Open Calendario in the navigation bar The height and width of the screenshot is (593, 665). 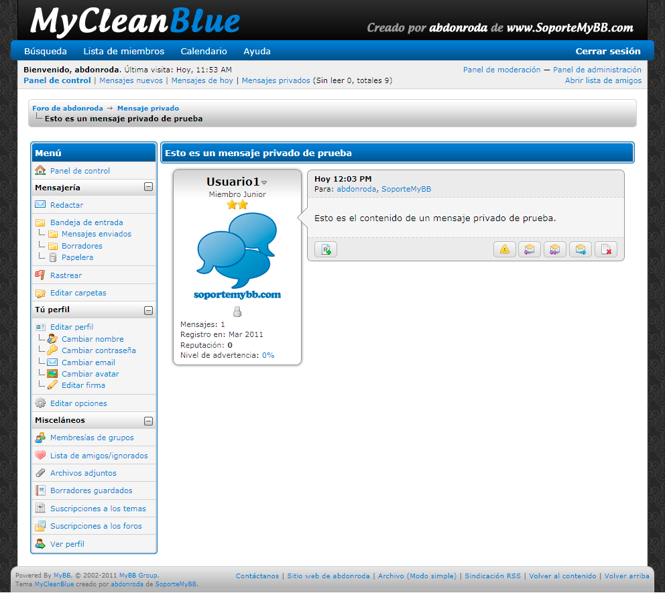204,51
